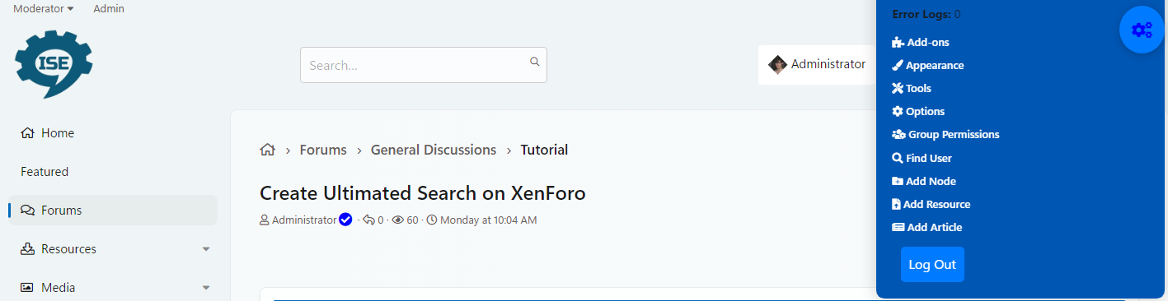Screen dimensions: 1168x301
Task: Open Group Permissions admin link
Action: tap(945, 134)
